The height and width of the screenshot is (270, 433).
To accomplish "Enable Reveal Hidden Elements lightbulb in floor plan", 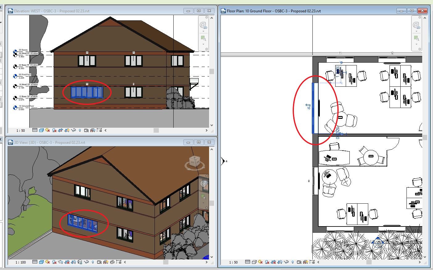I will pyautogui.click(x=293, y=262).
